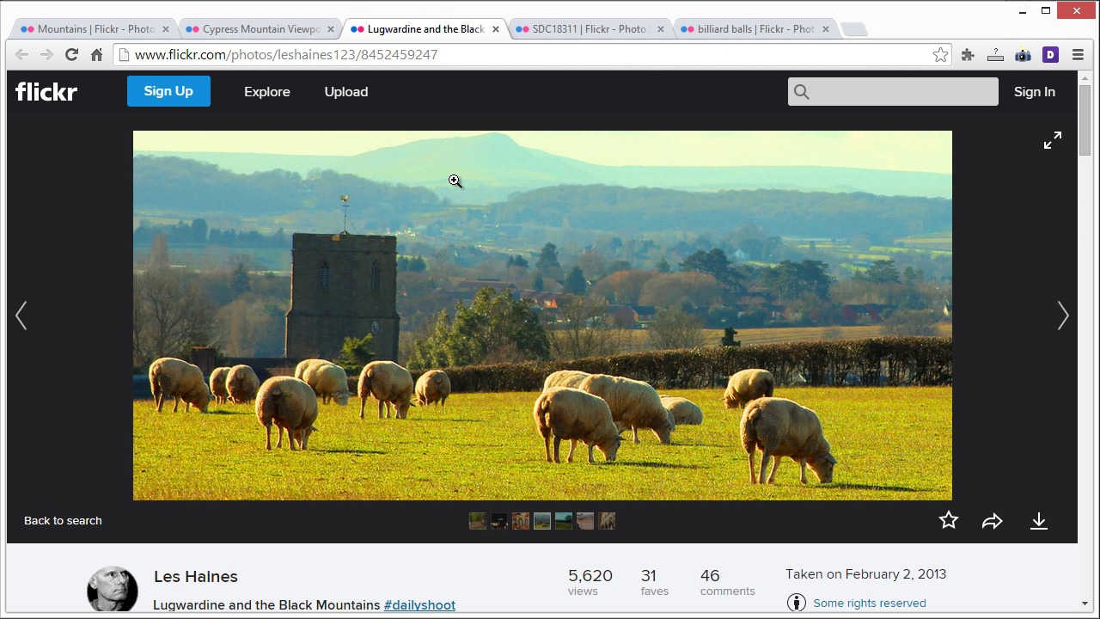This screenshot has height=619, width=1100.
Task: Click the Flickr logo
Action: [x=46, y=91]
